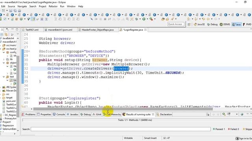Click the green Run button in the toolbar
252x141 pixels.
pyautogui.click(x=144, y=19)
